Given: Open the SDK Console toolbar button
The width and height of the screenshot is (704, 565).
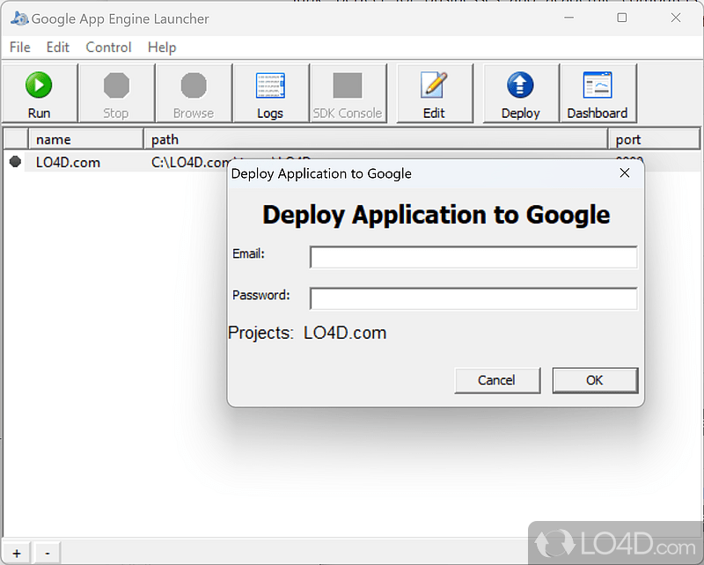Looking at the screenshot, I should (348, 93).
